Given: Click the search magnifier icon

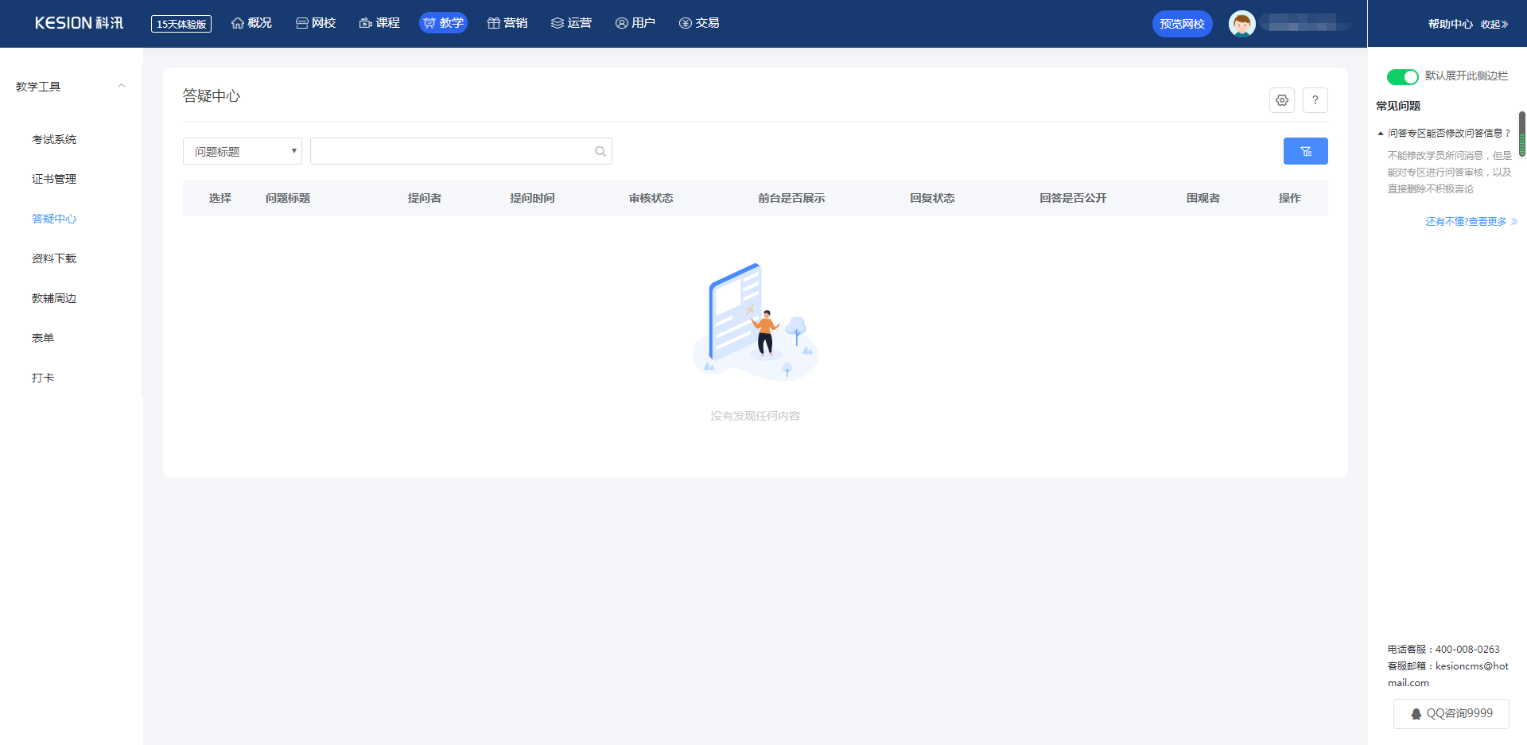Looking at the screenshot, I should (x=600, y=151).
